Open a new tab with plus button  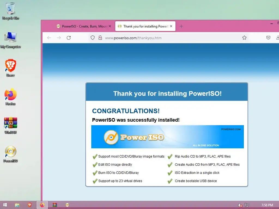point(181,26)
